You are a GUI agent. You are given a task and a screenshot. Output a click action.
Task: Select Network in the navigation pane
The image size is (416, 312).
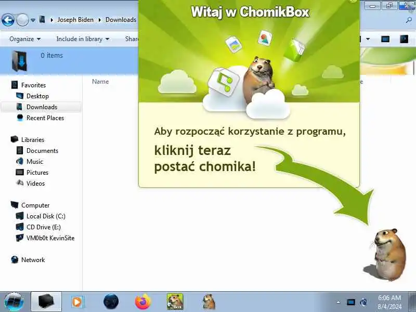(33, 259)
